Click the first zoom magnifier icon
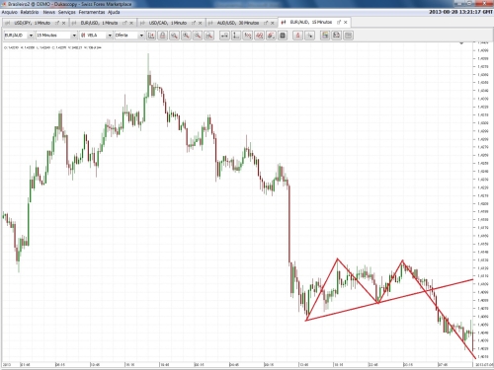This screenshot has width=494, height=370. [x=174, y=36]
